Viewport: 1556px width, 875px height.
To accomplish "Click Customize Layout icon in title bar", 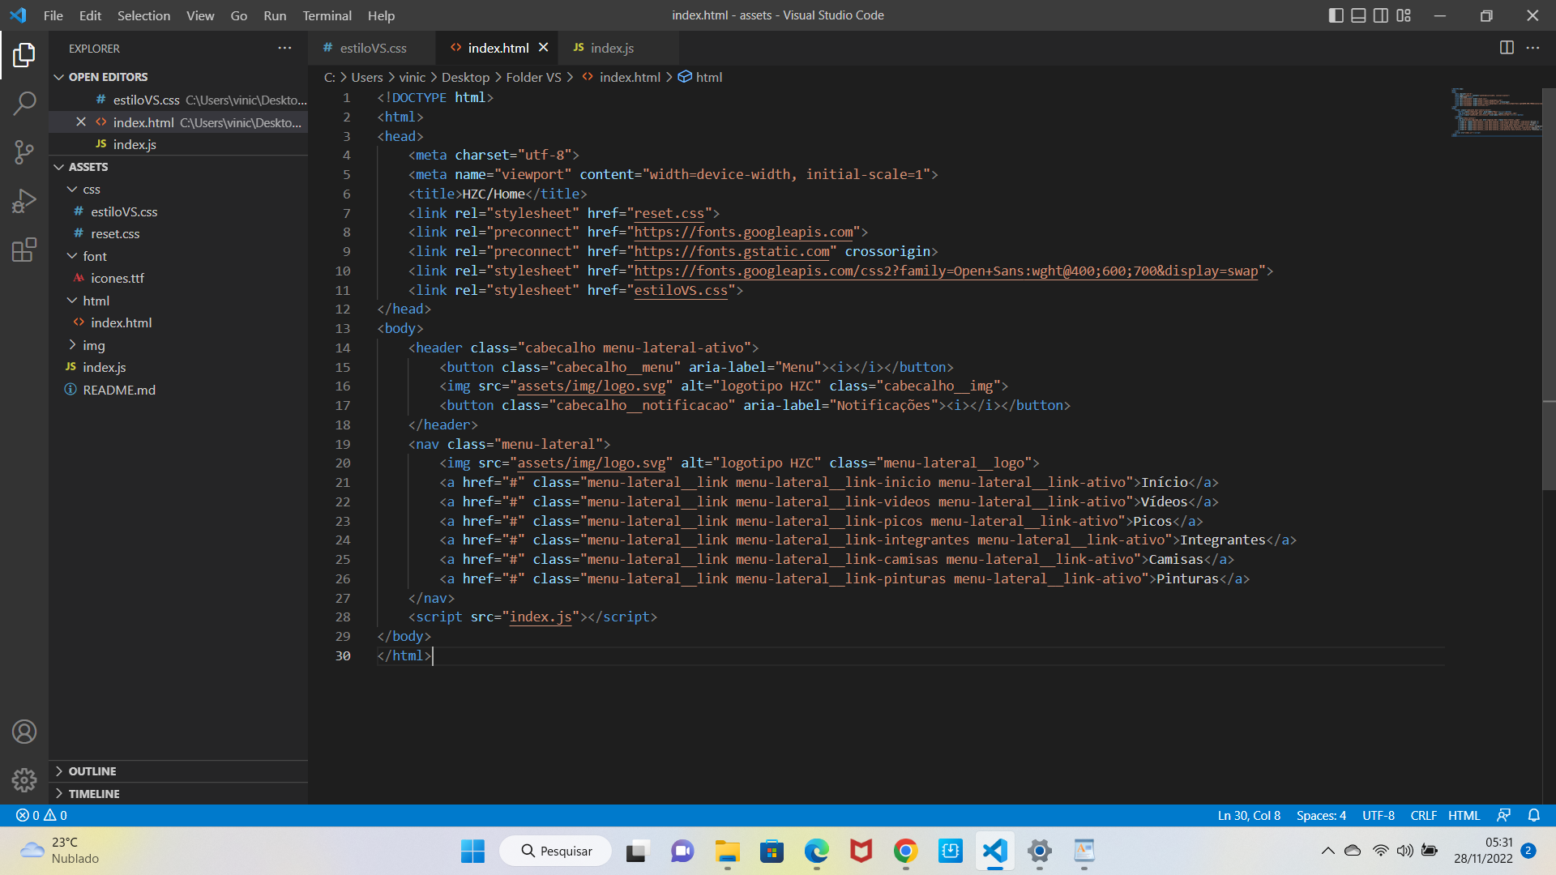I will pos(1404,15).
